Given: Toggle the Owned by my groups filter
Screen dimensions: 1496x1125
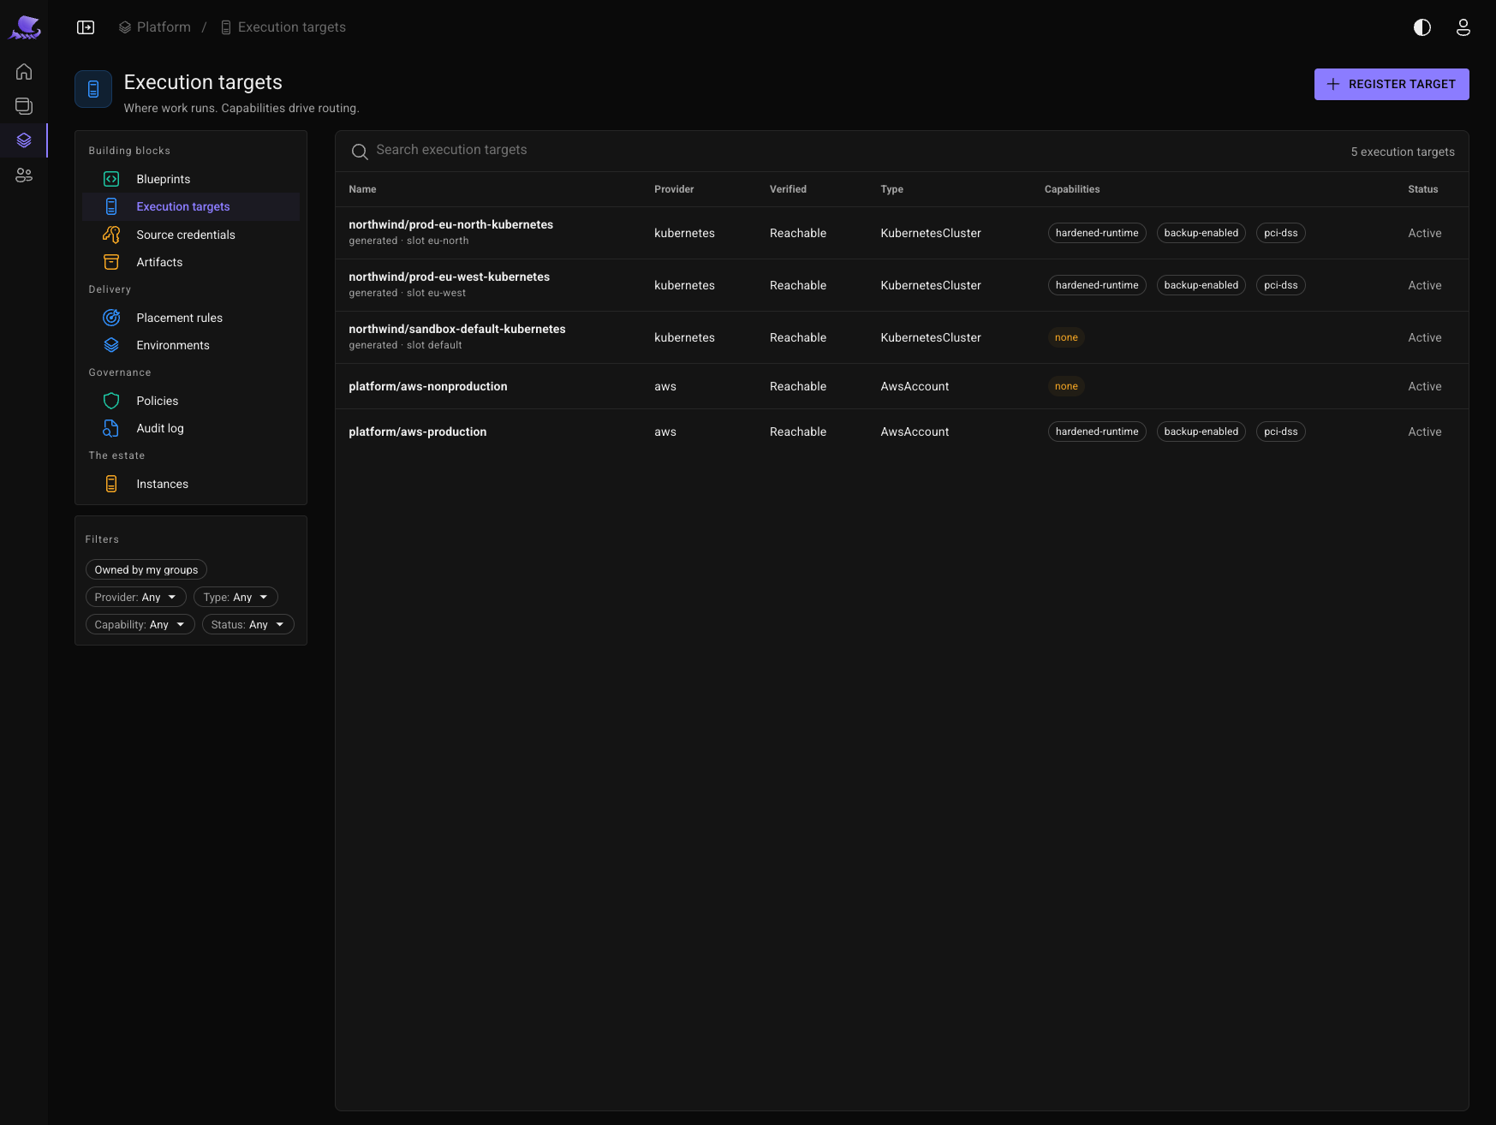Looking at the screenshot, I should [146, 569].
